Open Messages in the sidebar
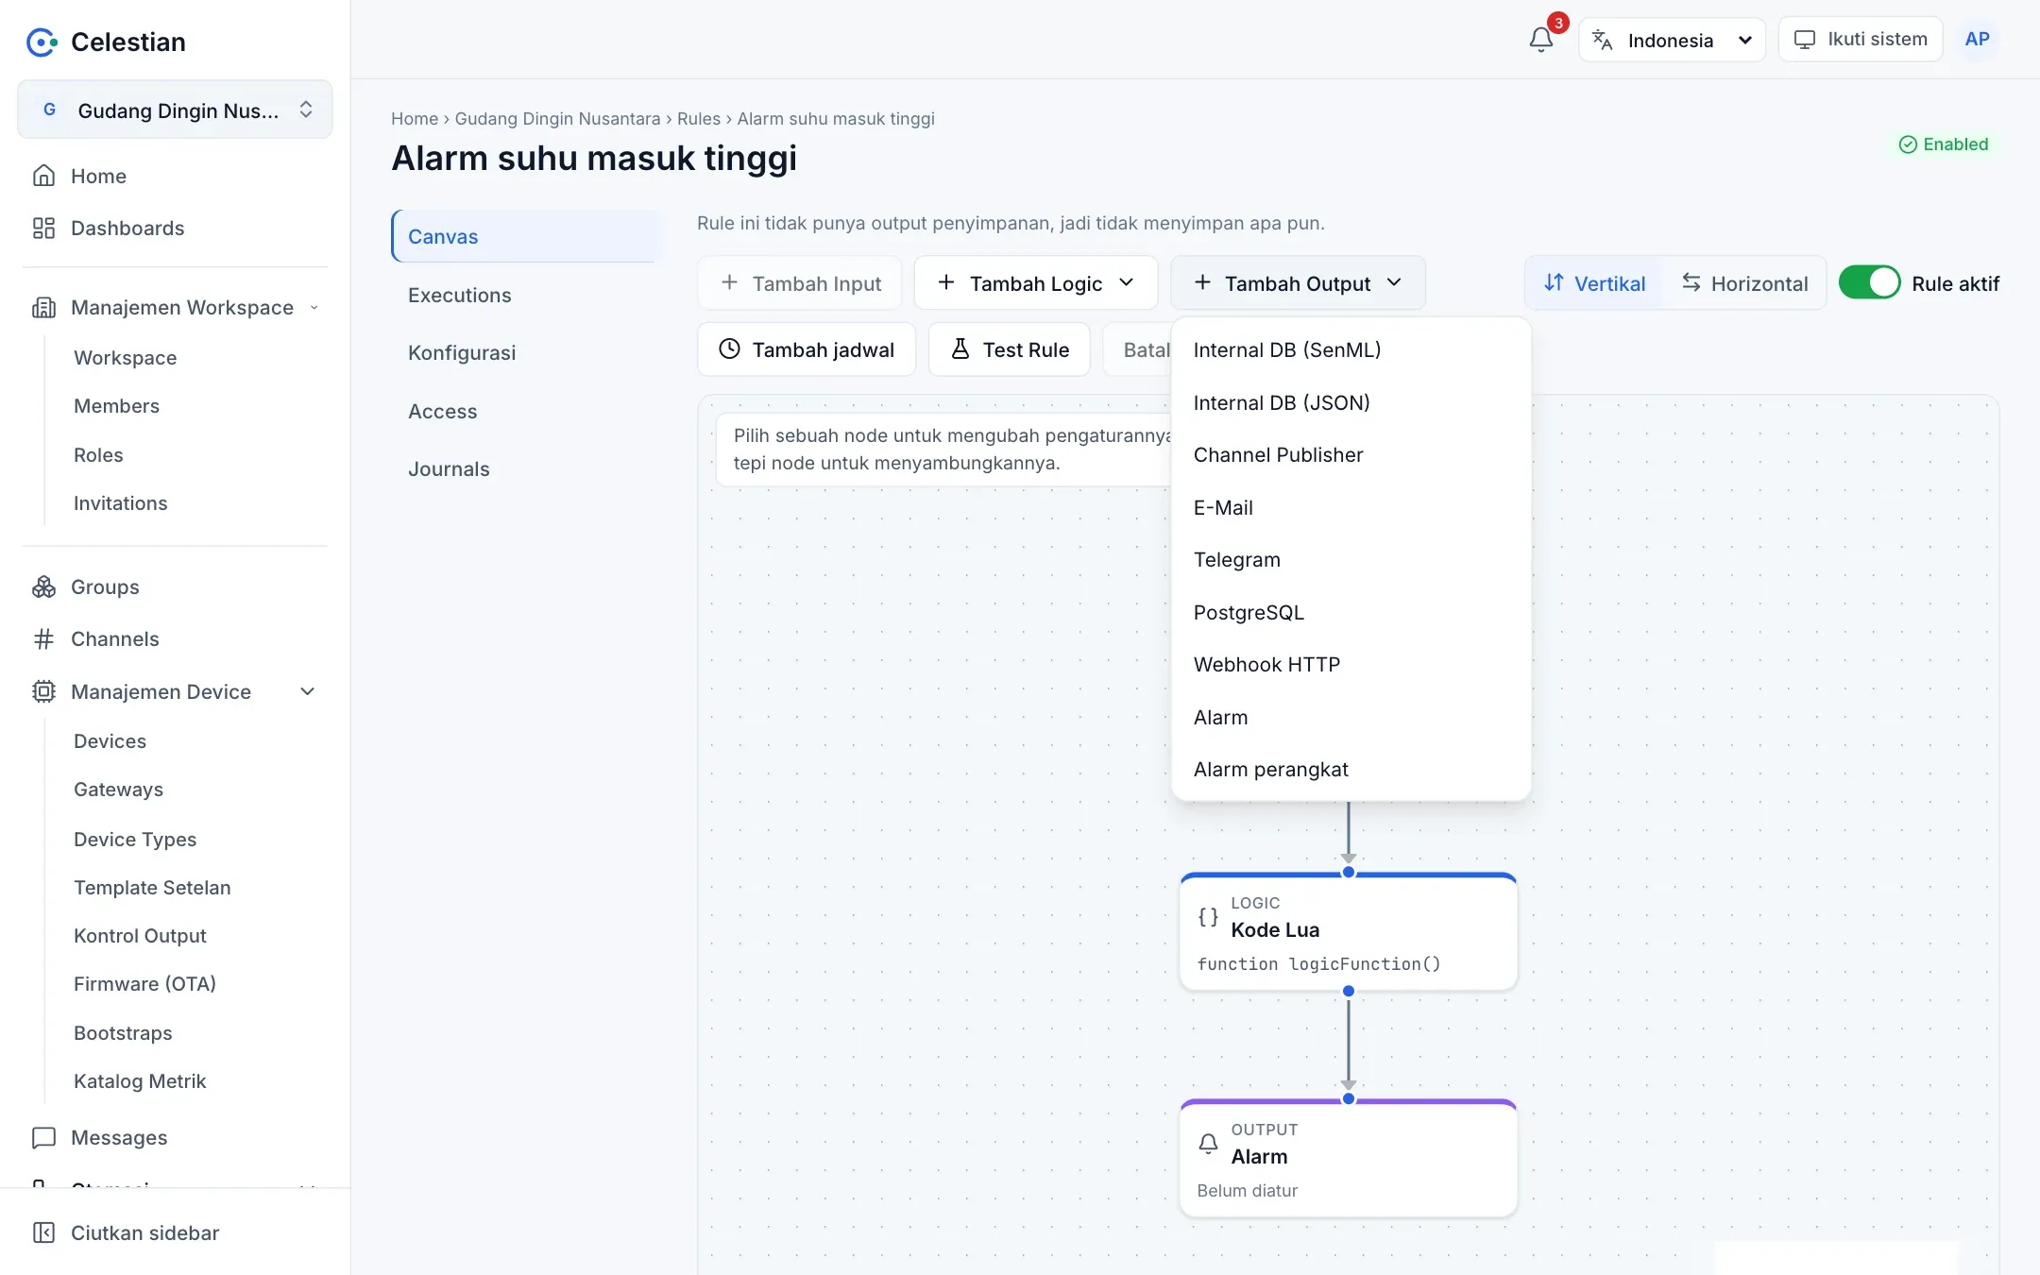 point(175,1137)
